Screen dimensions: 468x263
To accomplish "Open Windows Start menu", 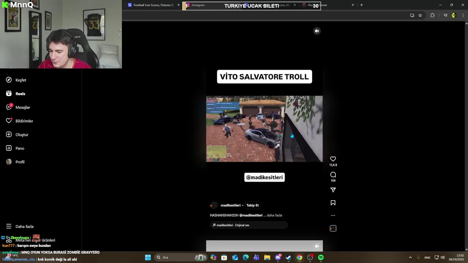I will 148,258.
